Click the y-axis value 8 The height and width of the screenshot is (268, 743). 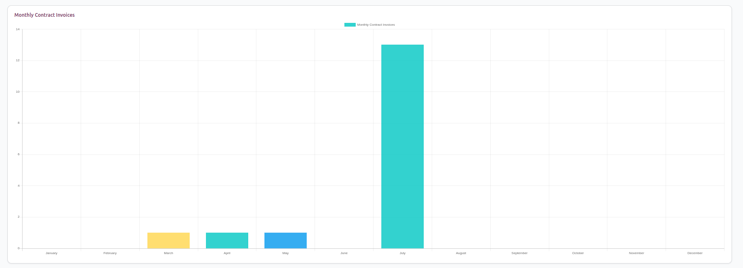[18, 123]
